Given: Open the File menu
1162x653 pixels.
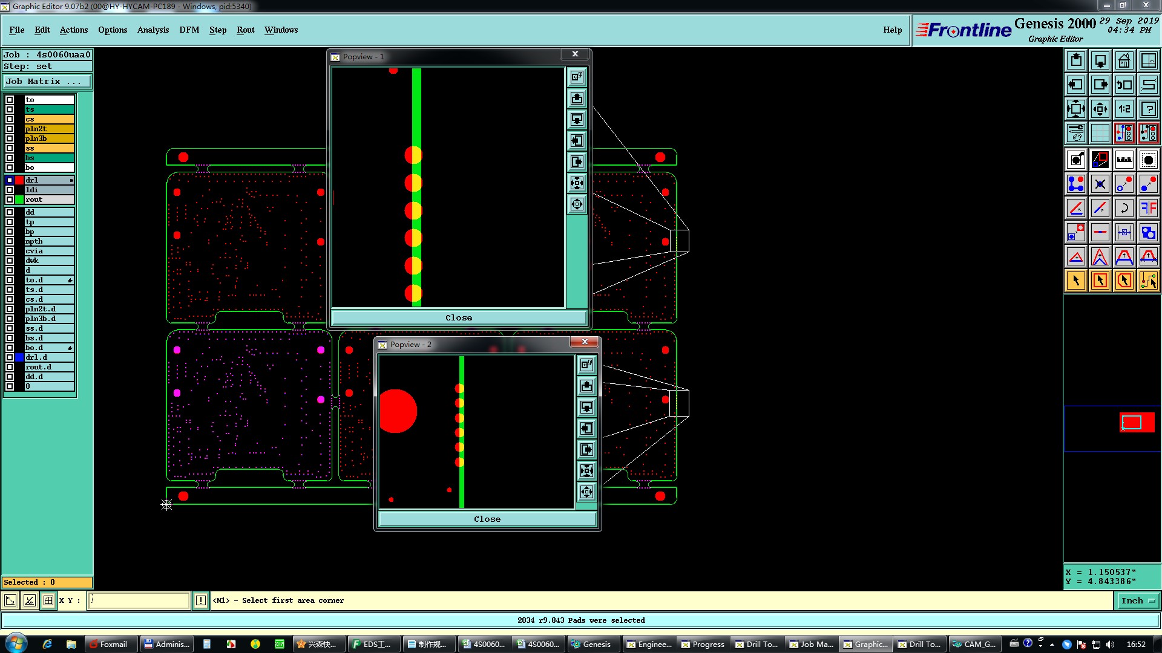Looking at the screenshot, I should [x=17, y=30].
